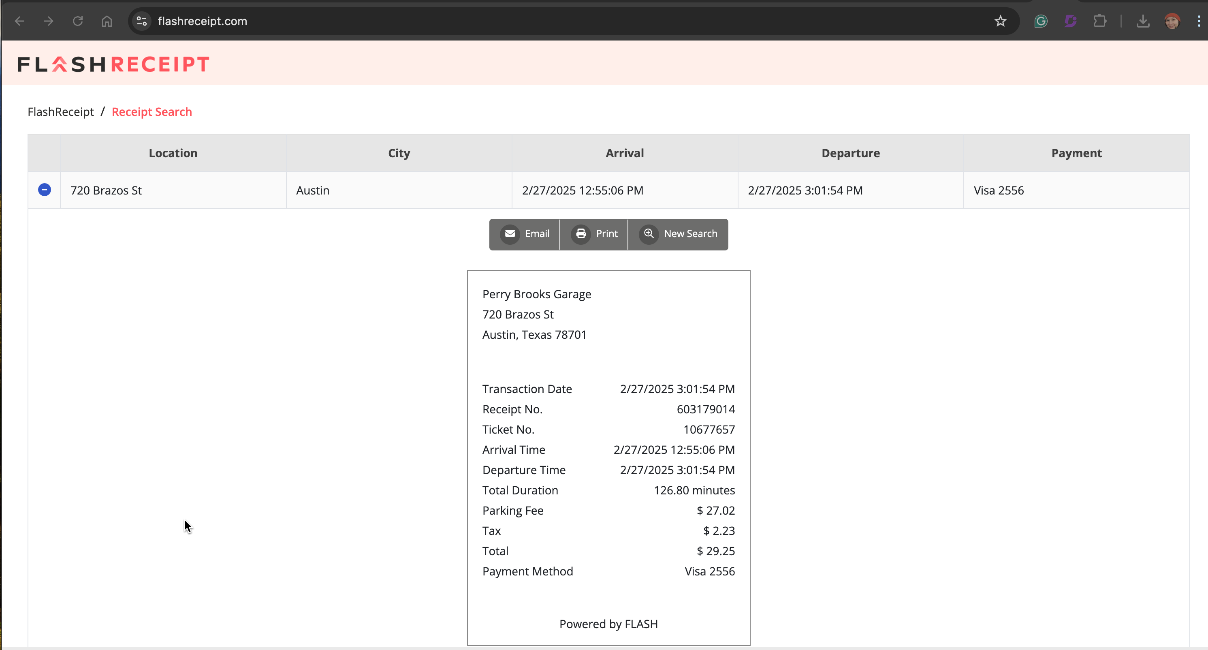Collapse the 720 Brazos St receipt row
Viewport: 1208px width, 650px height.
(x=45, y=190)
